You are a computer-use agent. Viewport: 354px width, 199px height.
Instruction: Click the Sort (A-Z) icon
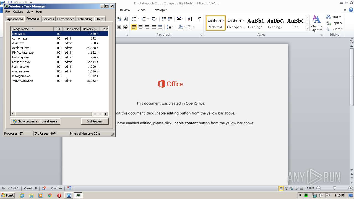point(190,19)
